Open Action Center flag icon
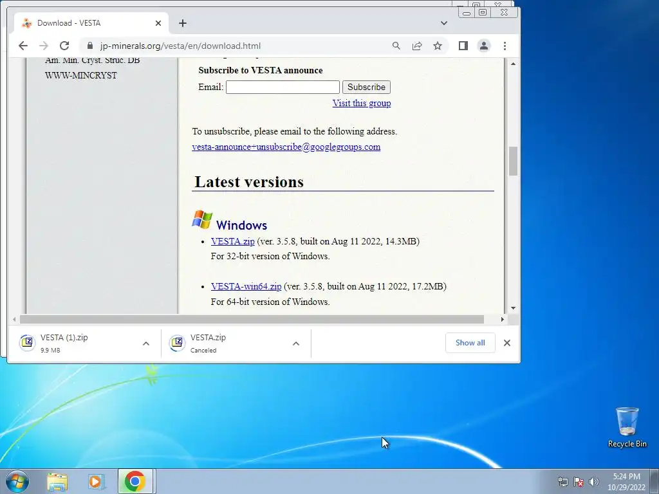 [x=579, y=482]
